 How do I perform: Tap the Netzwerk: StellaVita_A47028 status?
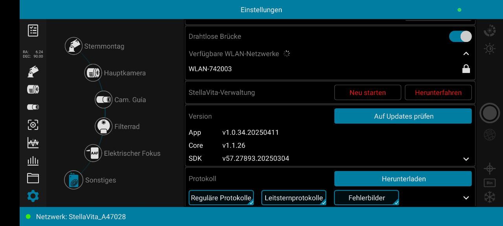pyautogui.click(x=81, y=217)
